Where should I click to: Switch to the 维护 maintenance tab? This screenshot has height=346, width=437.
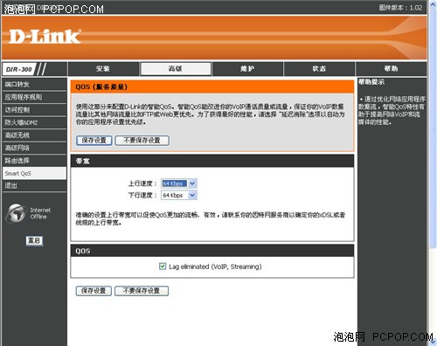[x=247, y=69]
